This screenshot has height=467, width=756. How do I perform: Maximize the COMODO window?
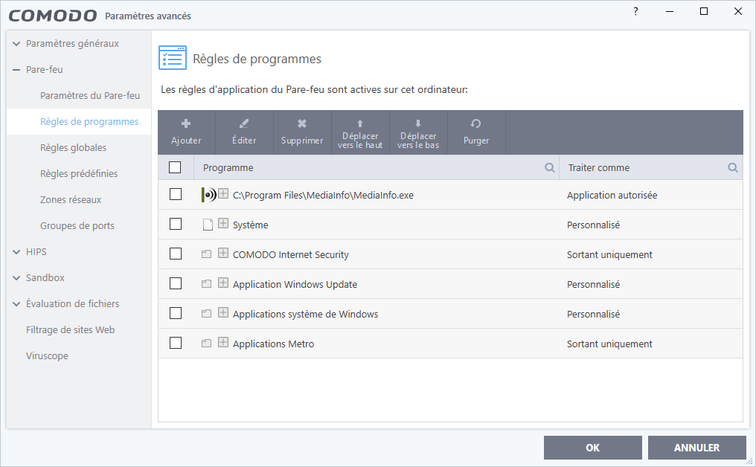tap(704, 11)
